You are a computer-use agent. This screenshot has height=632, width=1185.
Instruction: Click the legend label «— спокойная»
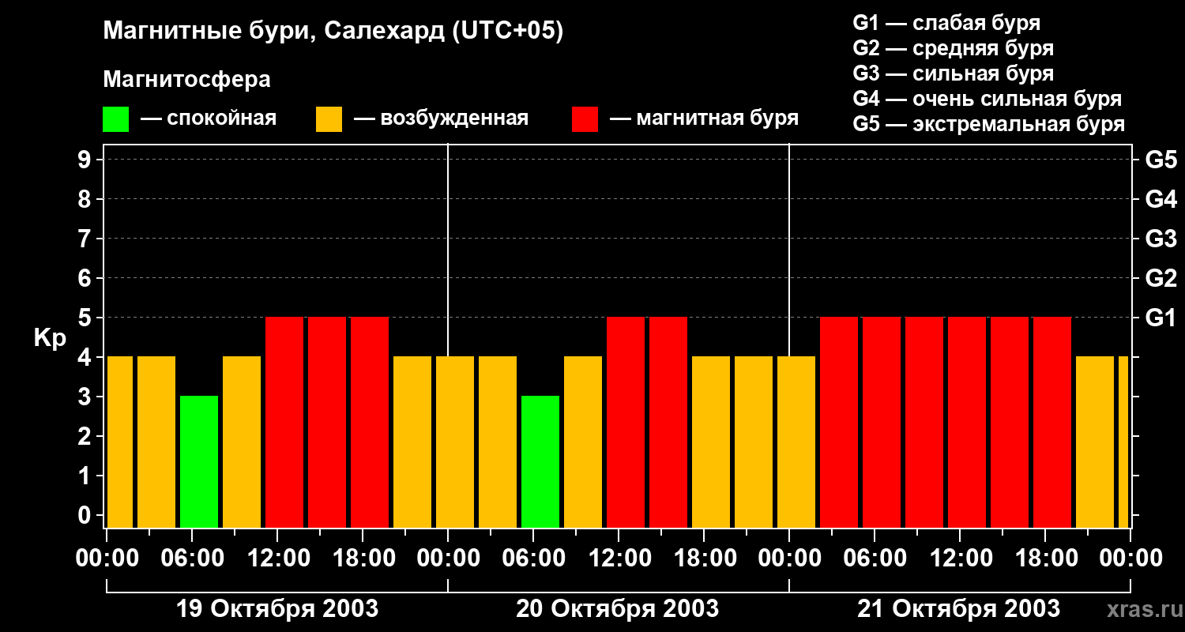[x=209, y=118]
